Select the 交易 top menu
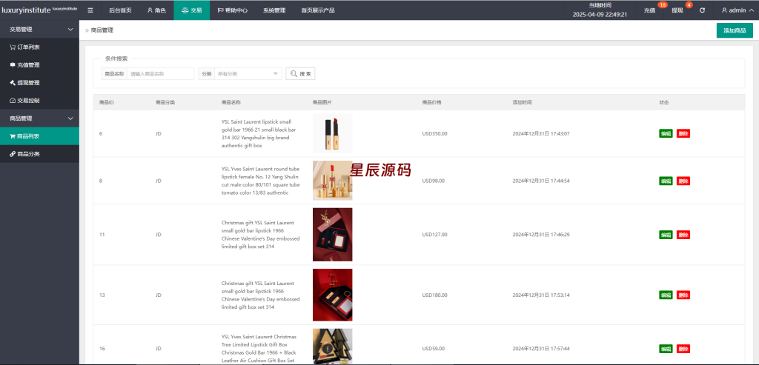Screen dimensions: 759x365 192,10
